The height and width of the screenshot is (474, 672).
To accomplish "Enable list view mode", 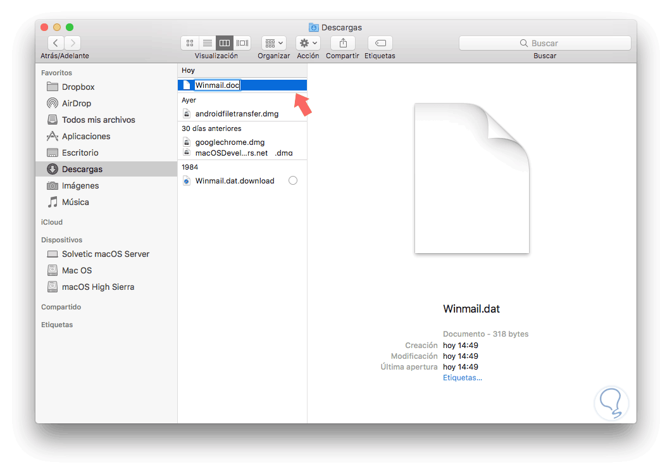I will (207, 42).
